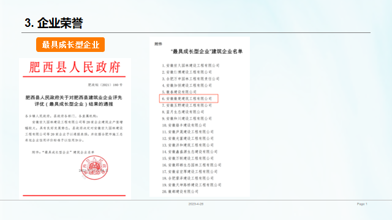
Task: Click the footer date 2023-4-28
Action: tap(196, 204)
